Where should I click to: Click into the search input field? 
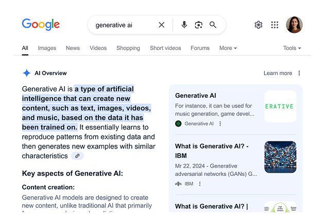124,25
